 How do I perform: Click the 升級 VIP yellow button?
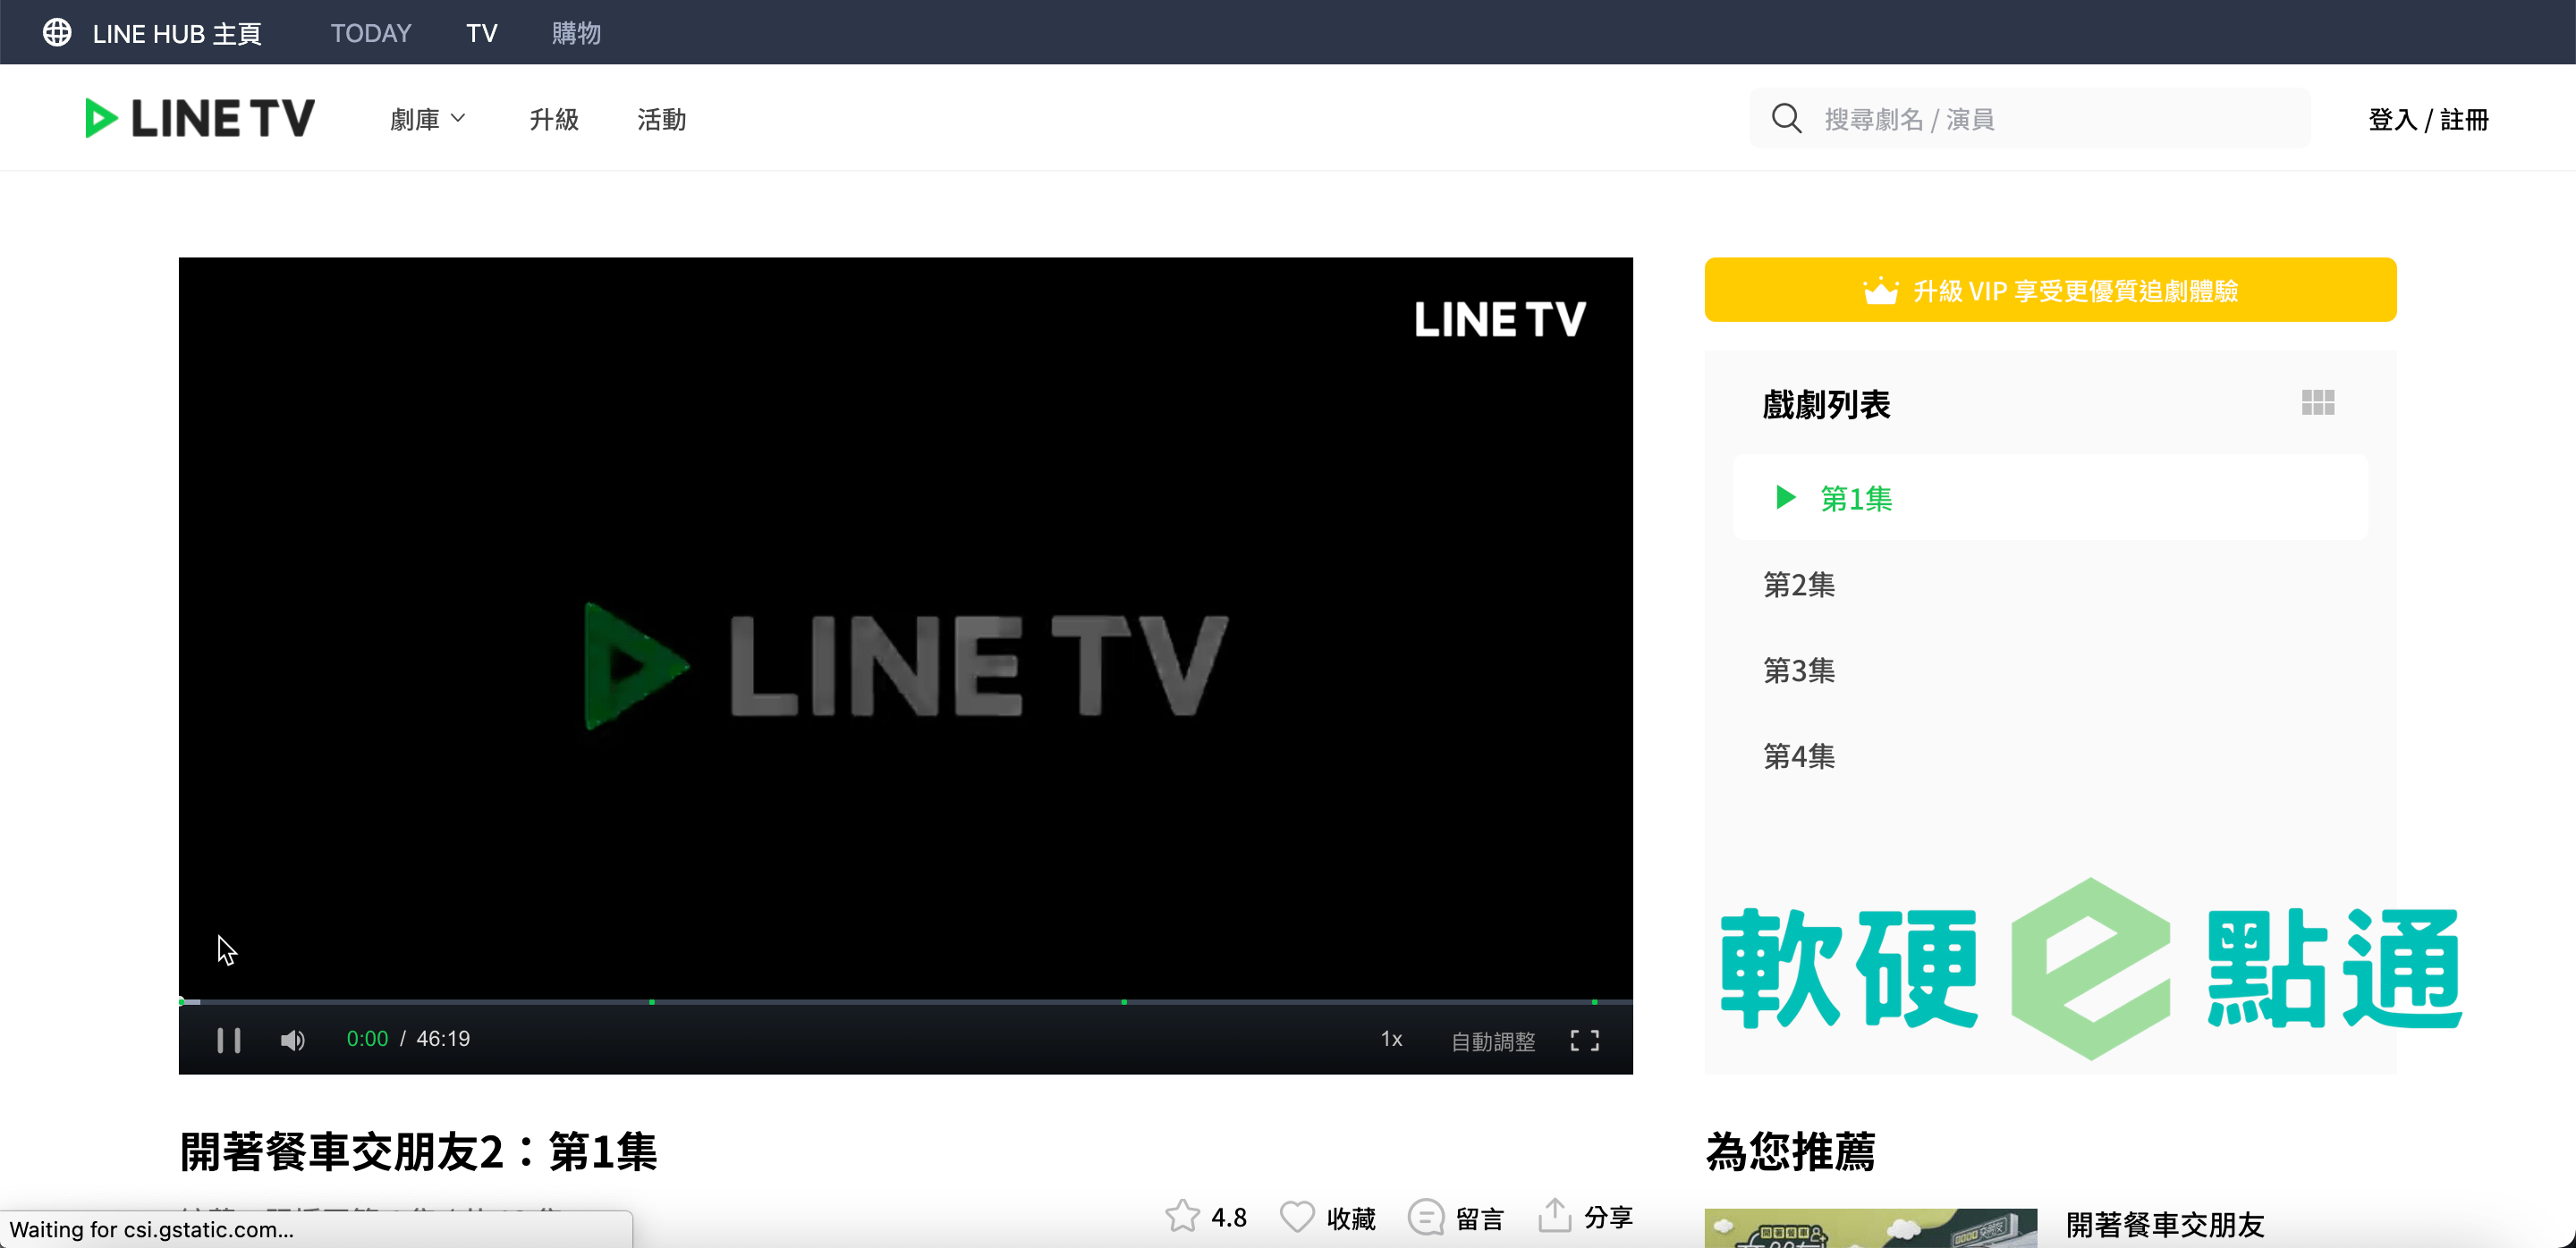pyautogui.click(x=2050, y=290)
